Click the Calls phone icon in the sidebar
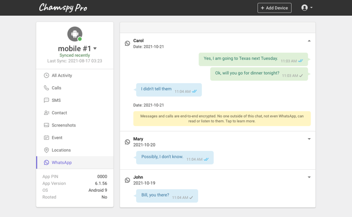 [x=46, y=88]
